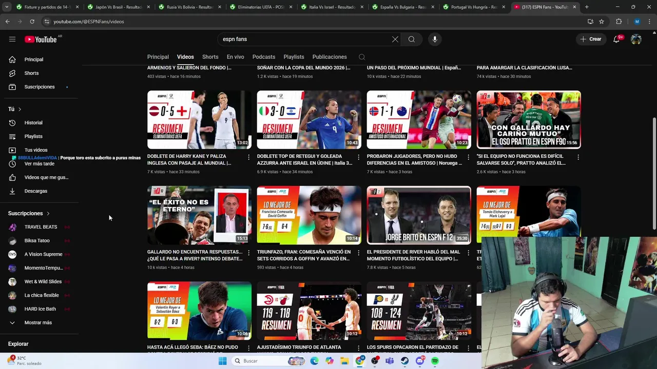
Task: Play the 119-118 Atlanta resumen thumbnail
Action: 309,311
